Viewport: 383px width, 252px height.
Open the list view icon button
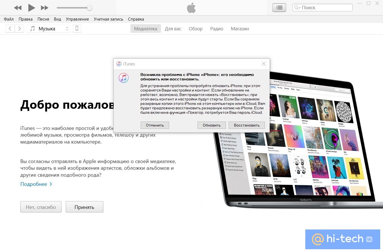point(279,8)
